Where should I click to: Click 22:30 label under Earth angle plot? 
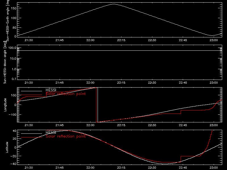click(x=152, y=40)
